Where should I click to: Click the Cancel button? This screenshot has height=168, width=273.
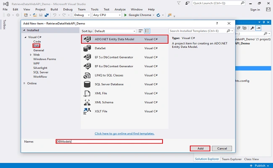pyautogui.click(x=222, y=149)
